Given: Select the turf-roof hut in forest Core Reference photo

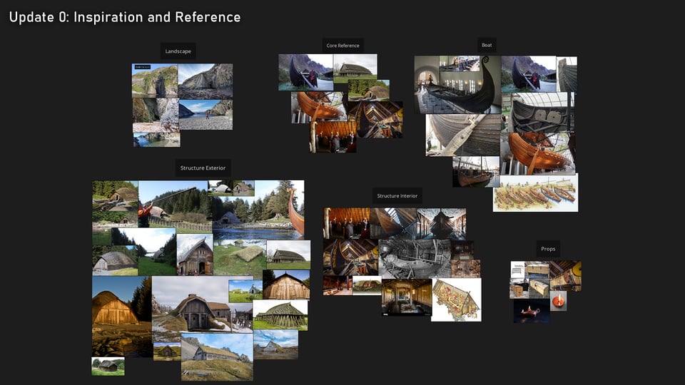Looking at the screenshot, I should [x=369, y=90].
